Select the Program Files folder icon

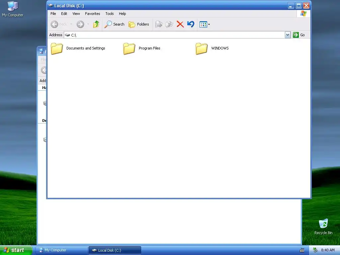[129, 48]
